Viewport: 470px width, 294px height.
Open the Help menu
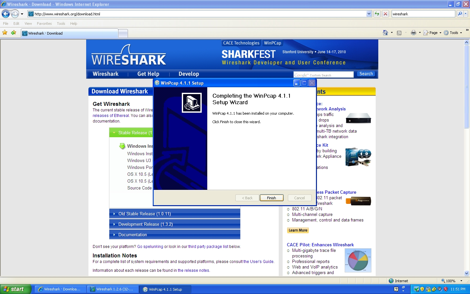(73, 24)
